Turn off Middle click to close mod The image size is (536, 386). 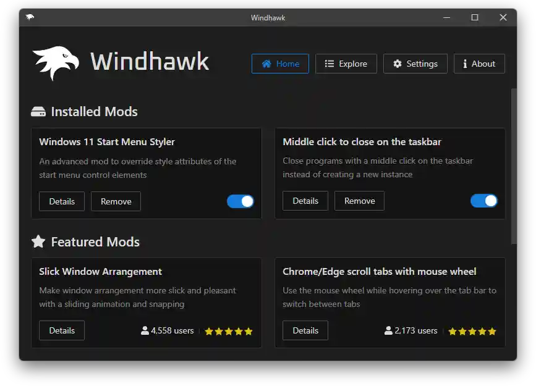tap(483, 200)
